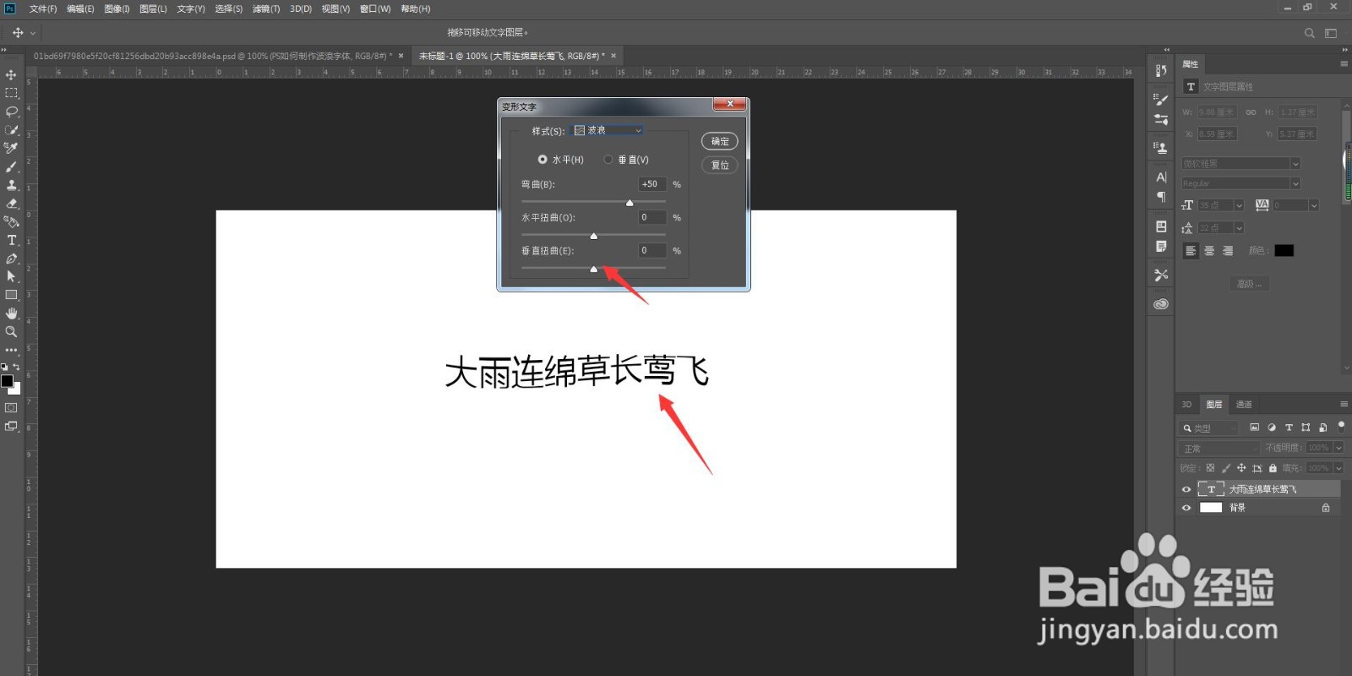Select the Paint Bucket tool

pyautogui.click(x=11, y=221)
